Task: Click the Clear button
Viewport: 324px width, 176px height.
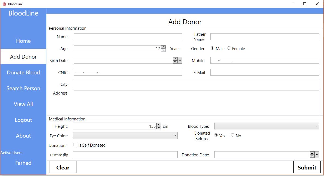Action: coord(63,167)
